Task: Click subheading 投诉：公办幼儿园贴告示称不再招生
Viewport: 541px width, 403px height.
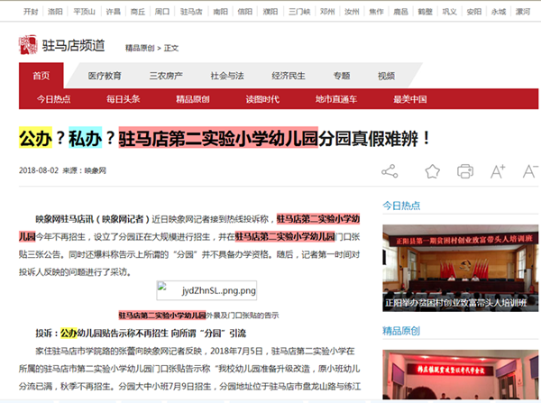Action: pos(141,334)
